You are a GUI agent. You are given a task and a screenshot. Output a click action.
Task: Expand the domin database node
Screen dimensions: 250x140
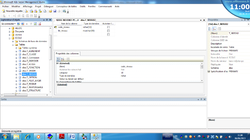pyautogui.click(x=9, y=35)
